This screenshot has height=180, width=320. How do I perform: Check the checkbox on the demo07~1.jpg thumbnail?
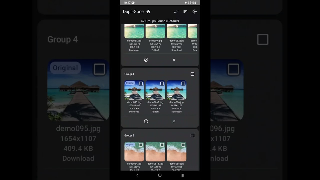pyautogui.click(x=162, y=83)
